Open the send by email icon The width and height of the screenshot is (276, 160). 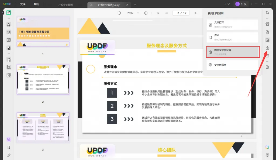(267, 56)
